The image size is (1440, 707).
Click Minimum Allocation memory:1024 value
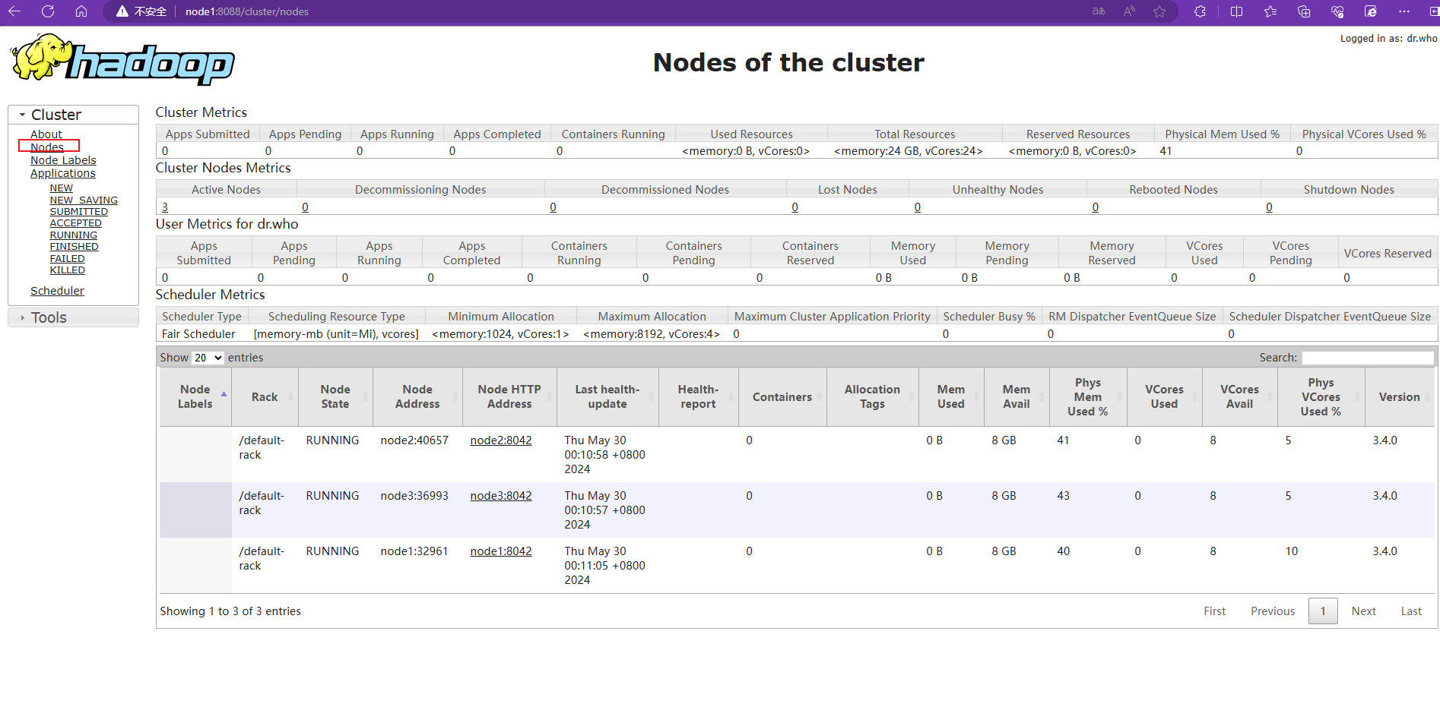500,334
